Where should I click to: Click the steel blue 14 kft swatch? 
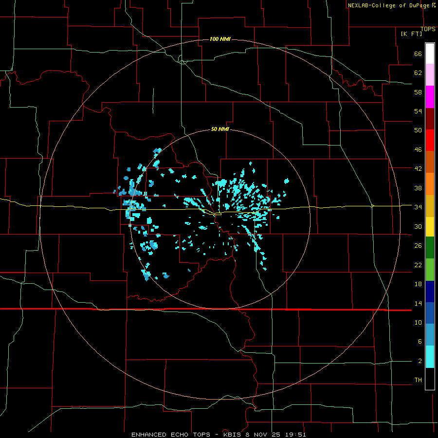430,335
